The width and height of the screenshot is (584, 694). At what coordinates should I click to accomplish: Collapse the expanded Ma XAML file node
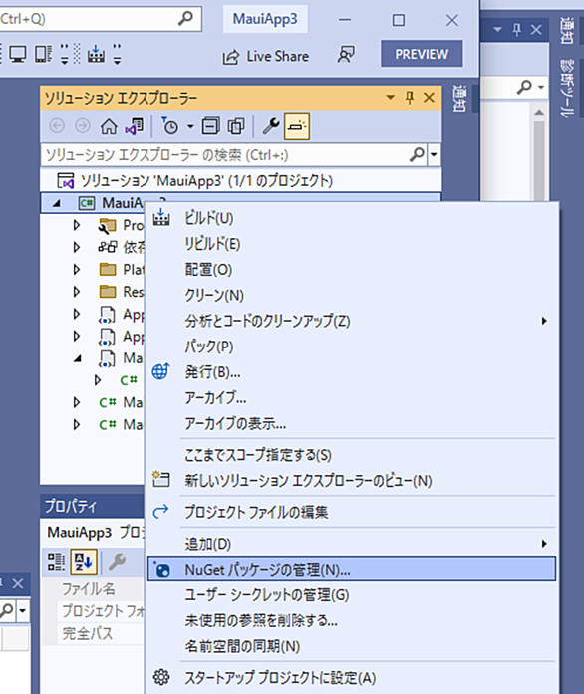78,358
